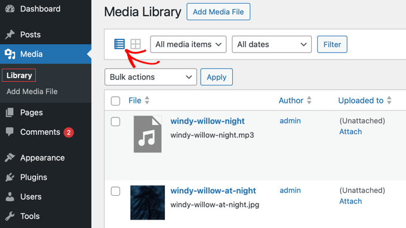Open the windy-willow-at-night title link

(x=213, y=190)
